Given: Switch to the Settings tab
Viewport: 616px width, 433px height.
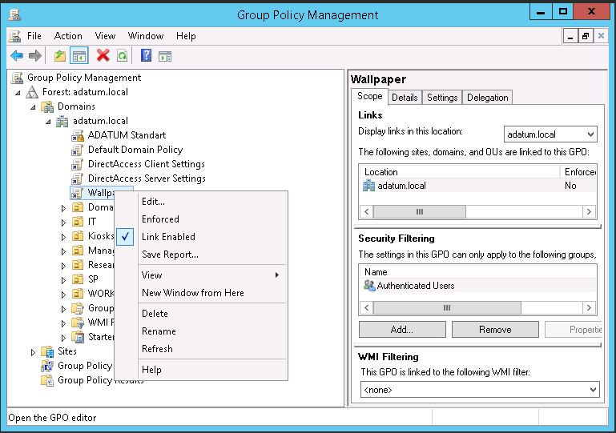Looking at the screenshot, I should pyautogui.click(x=442, y=98).
